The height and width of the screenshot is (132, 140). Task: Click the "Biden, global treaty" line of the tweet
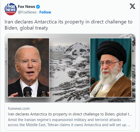(x=26, y=28)
